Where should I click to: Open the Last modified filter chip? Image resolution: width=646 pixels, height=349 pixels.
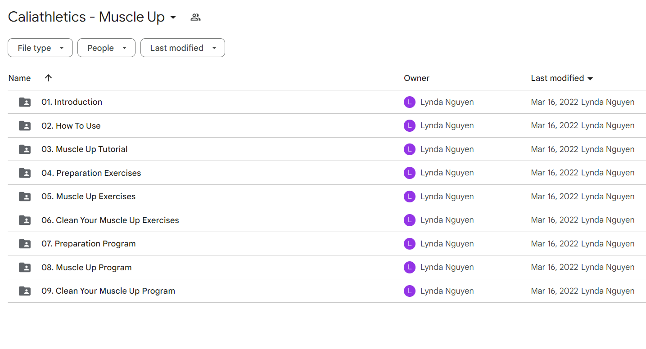pos(183,48)
